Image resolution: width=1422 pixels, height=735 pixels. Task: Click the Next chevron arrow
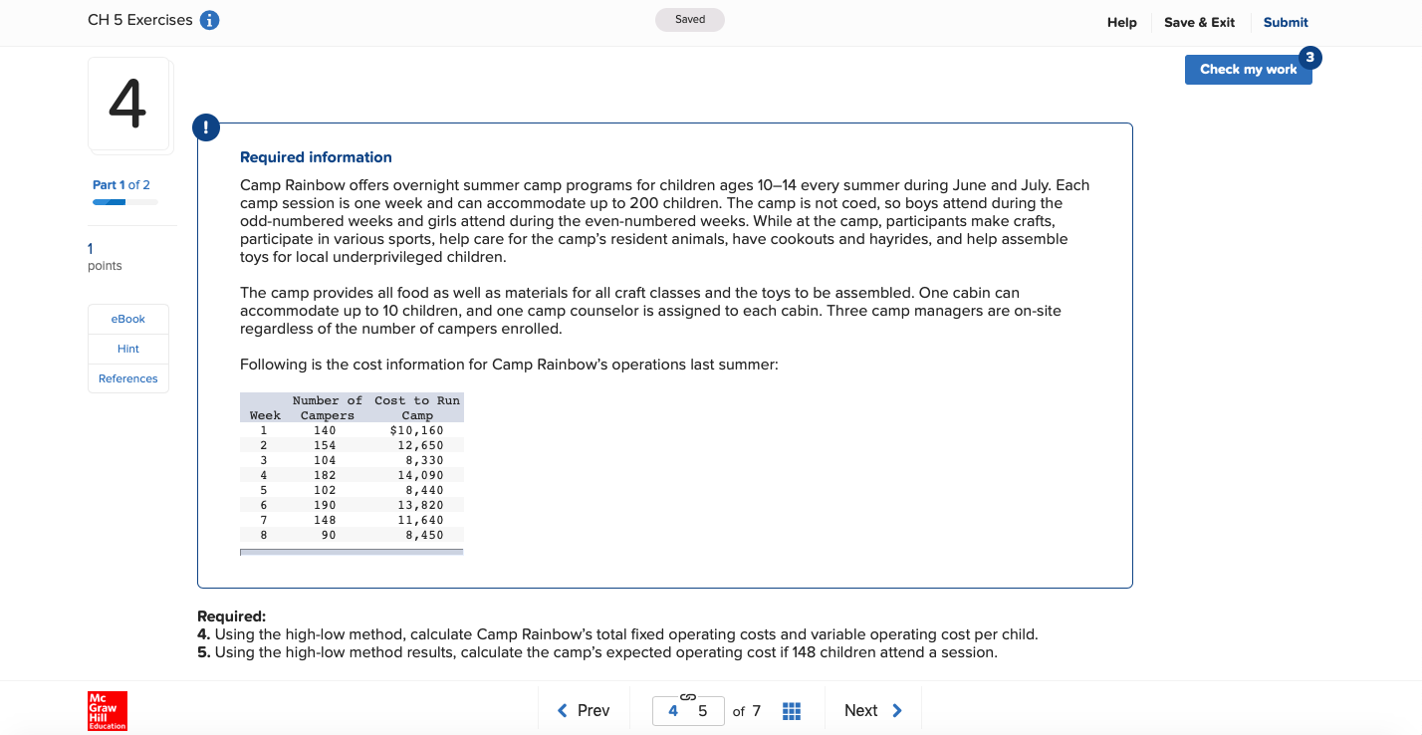[x=895, y=710]
